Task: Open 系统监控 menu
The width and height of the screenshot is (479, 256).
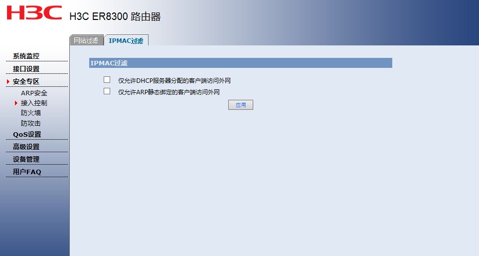Action: [26, 56]
